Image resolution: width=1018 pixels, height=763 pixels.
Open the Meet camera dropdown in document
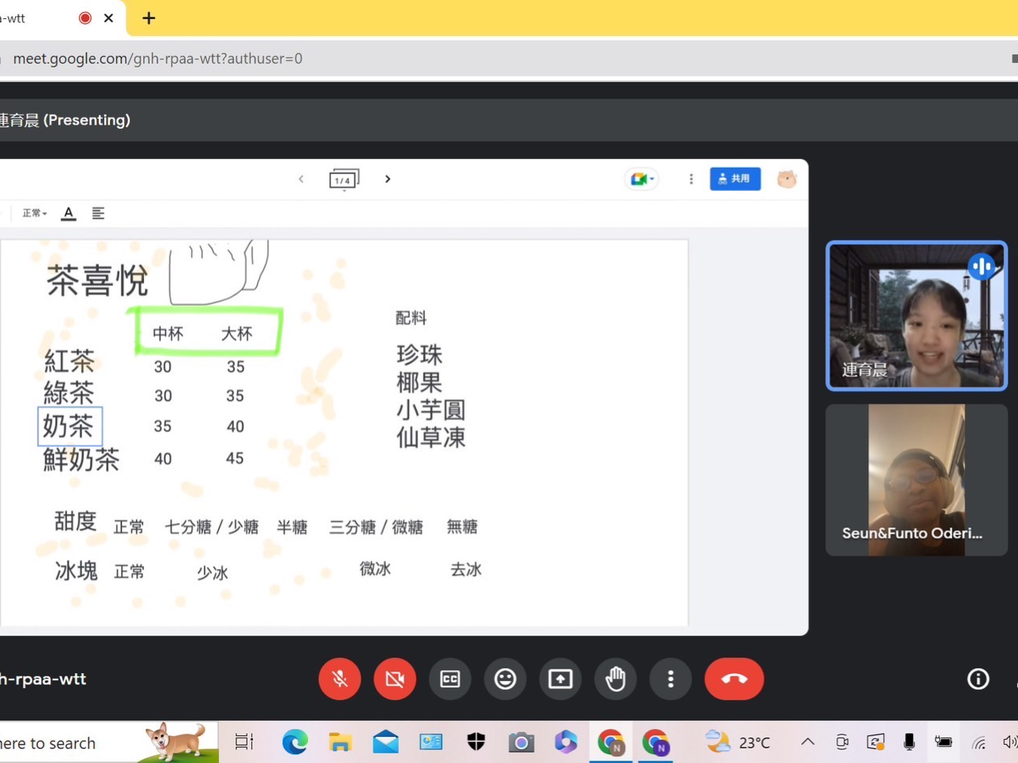(x=642, y=179)
